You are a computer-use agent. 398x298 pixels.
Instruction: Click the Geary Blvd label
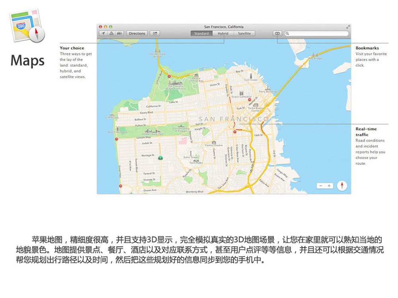(146, 112)
